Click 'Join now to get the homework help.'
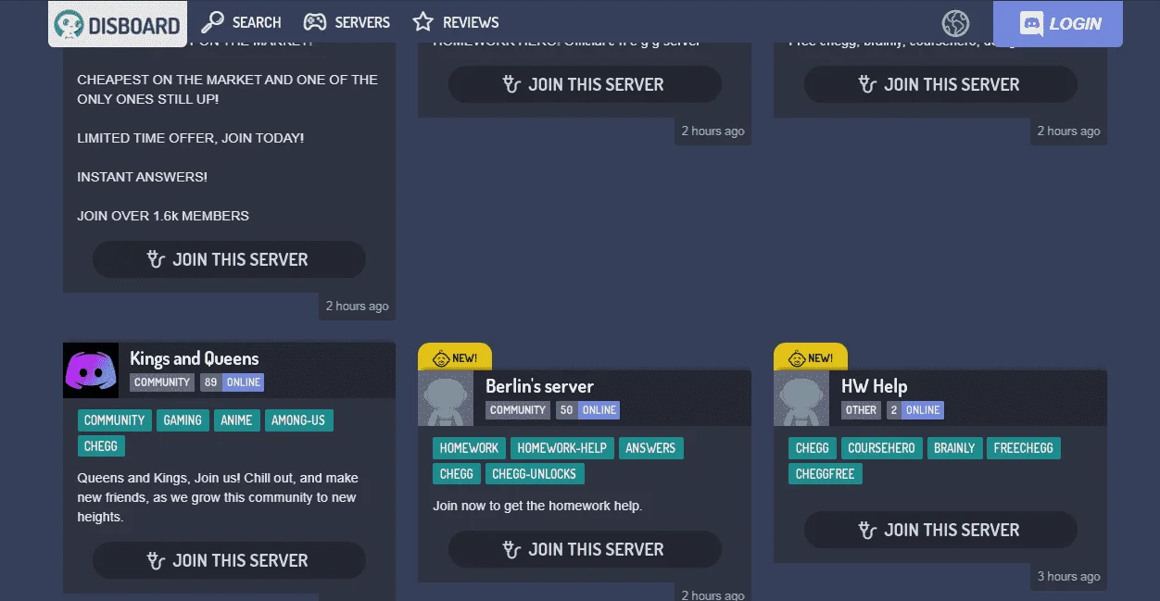This screenshot has width=1160, height=601. [537, 506]
